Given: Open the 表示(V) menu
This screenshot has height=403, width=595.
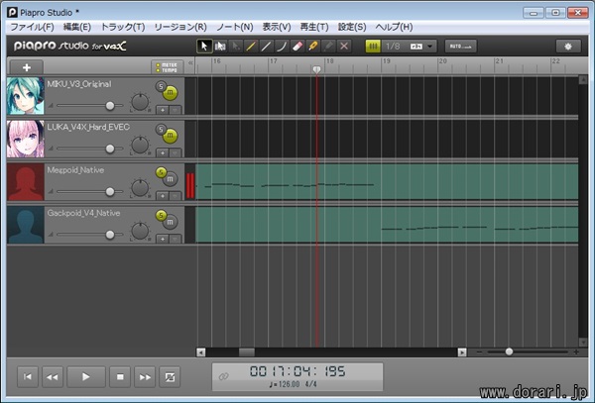Looking at the screenshot, I should 277,27.
